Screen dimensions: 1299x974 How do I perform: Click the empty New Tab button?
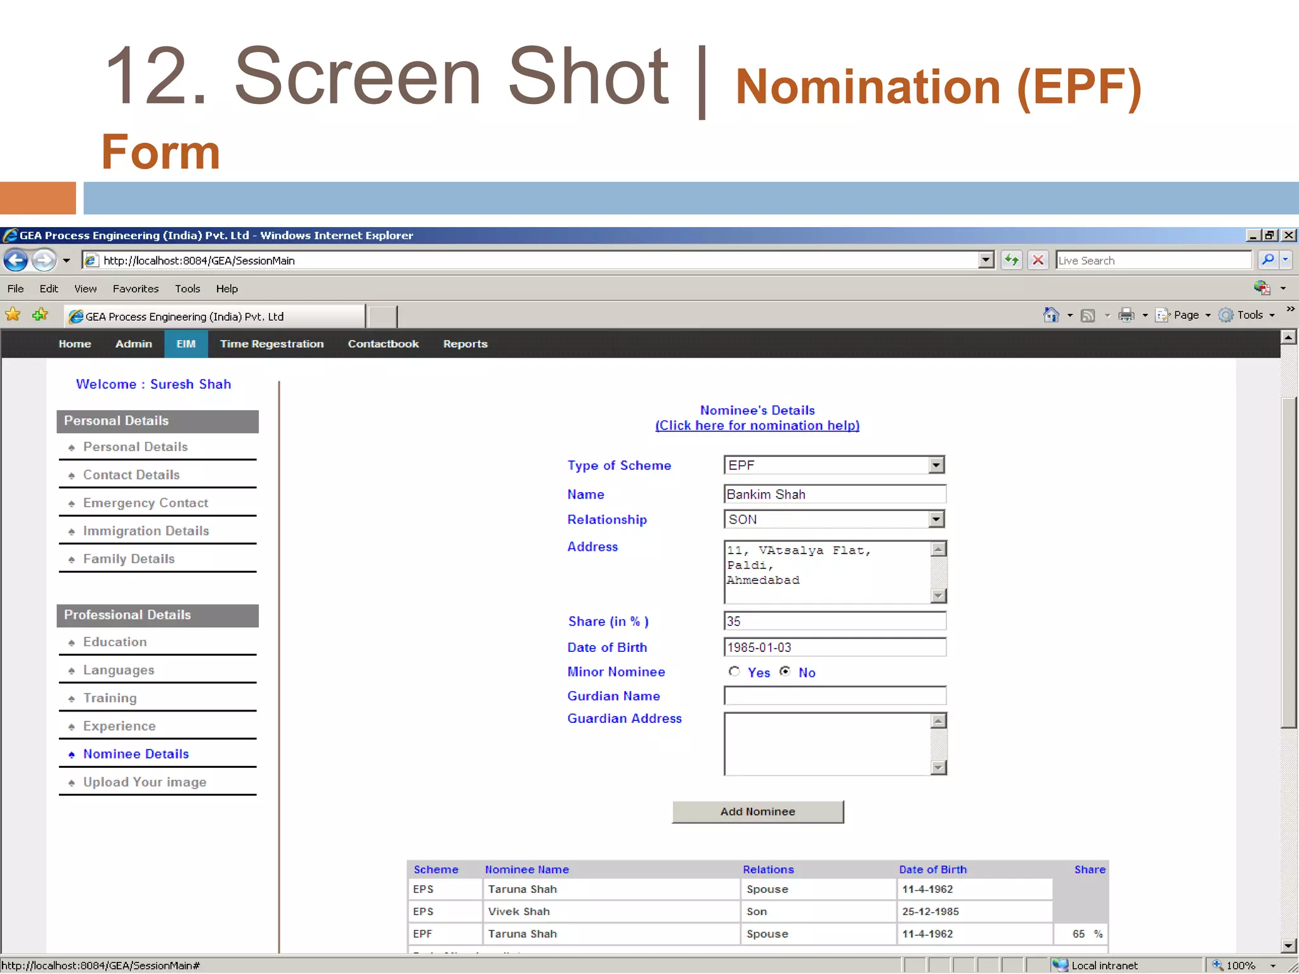[382, 316]
